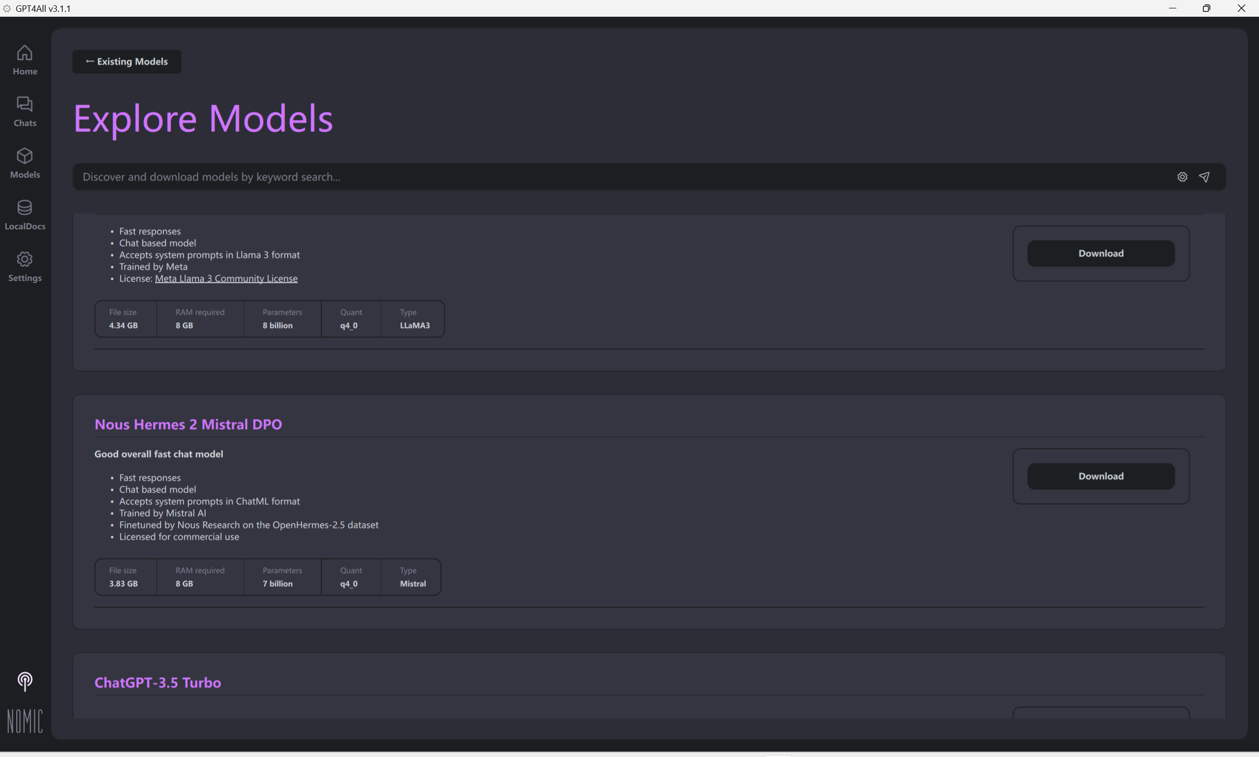Click the Nous Hermes 2 Mistral DPO title
This screenshot has height=757, width=1259.
coord(188,424)
